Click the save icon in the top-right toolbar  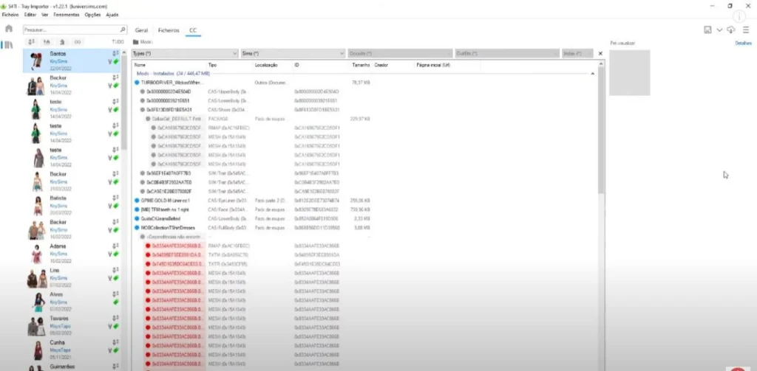click(707, 30)
